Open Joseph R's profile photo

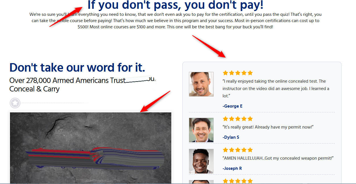[201, 161]
